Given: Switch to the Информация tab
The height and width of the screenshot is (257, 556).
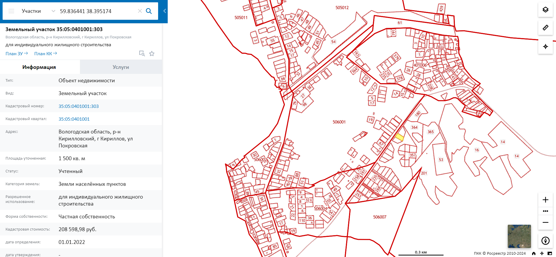Looking at the screenshot, I should tap(39, 67).
